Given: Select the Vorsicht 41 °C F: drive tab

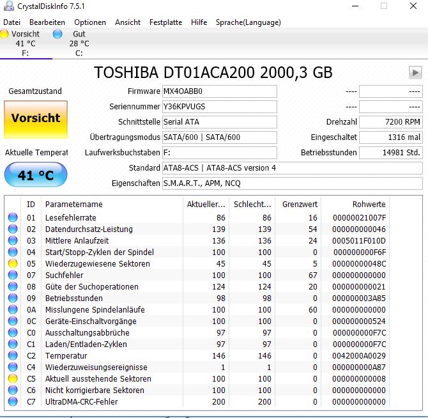Looking at the screenshot, I should [26, 43].
